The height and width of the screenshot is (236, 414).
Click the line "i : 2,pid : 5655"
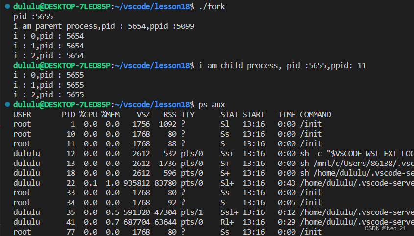(49, 95)
